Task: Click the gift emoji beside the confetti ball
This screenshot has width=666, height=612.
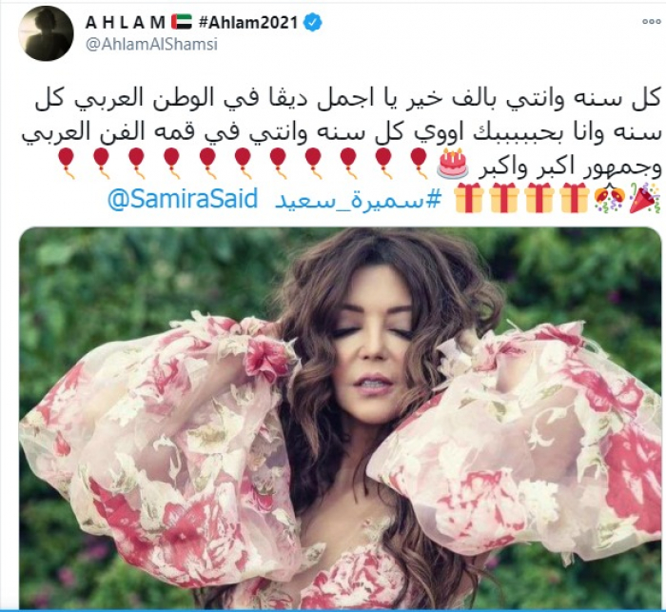Action: (x=575, y=198)
